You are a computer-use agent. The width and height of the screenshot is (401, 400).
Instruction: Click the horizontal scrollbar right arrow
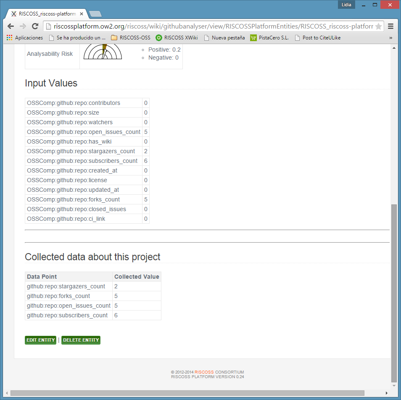click(x=387, y=393)
